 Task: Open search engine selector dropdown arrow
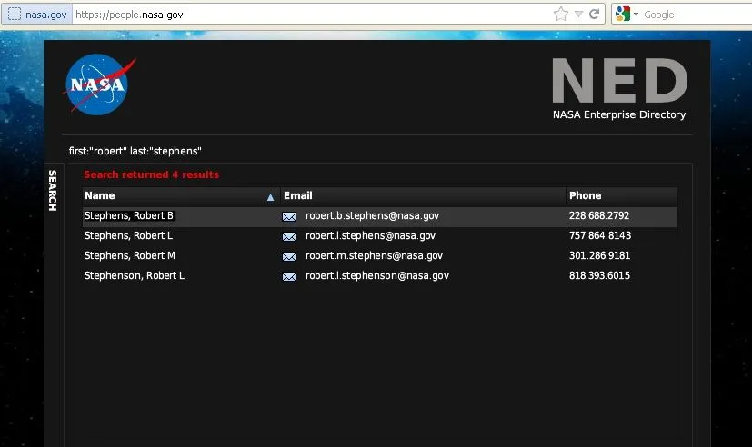[x=637, y=15]
